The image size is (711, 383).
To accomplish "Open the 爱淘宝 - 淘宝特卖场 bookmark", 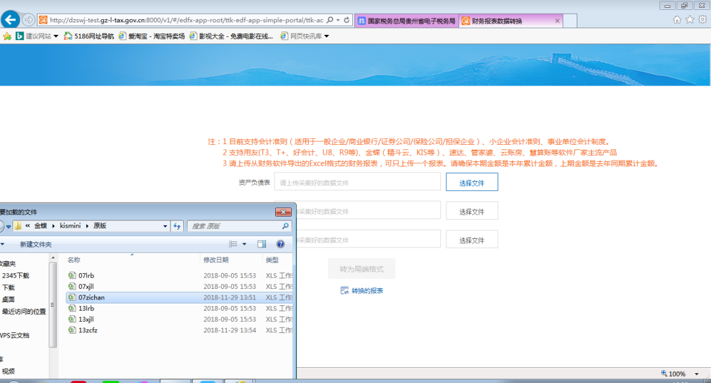I will click(x=151, y=36).
